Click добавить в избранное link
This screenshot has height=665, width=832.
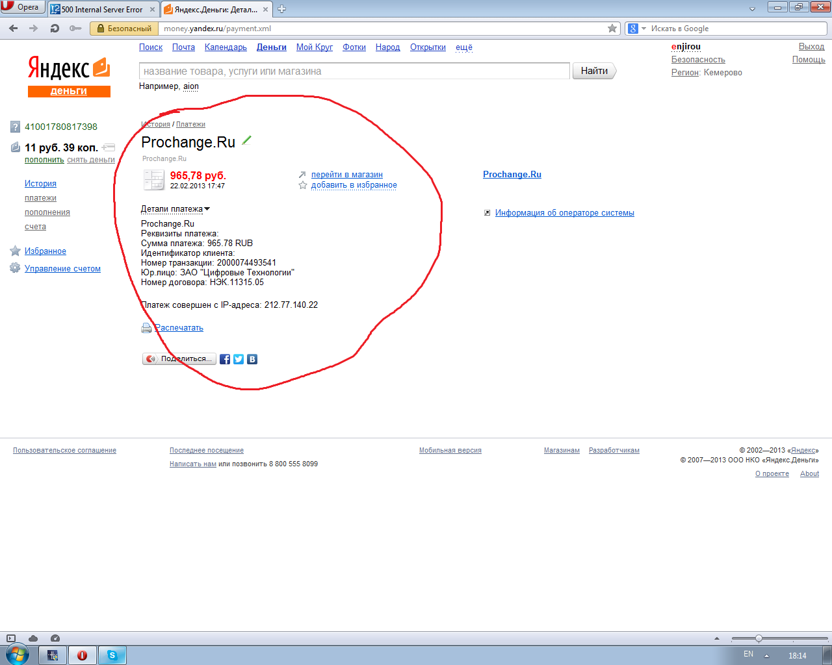(x=354, y=185)
